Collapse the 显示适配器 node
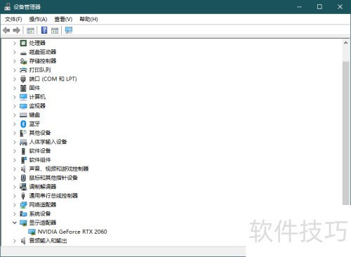The width and height of the screenshot is (351, 257). pos(15,223)
